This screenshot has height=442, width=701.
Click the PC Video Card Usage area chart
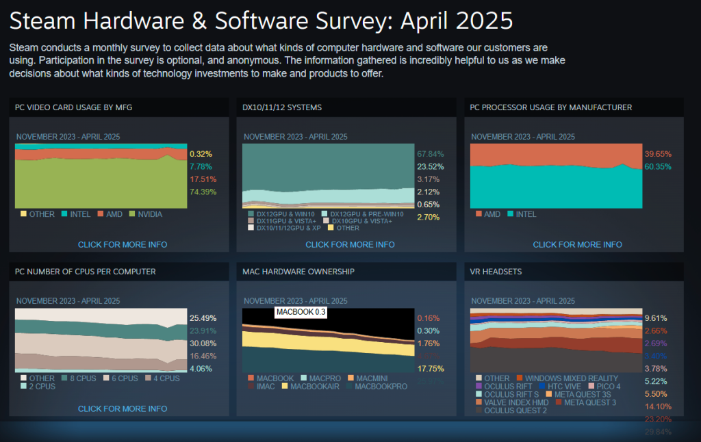(101, 176)
